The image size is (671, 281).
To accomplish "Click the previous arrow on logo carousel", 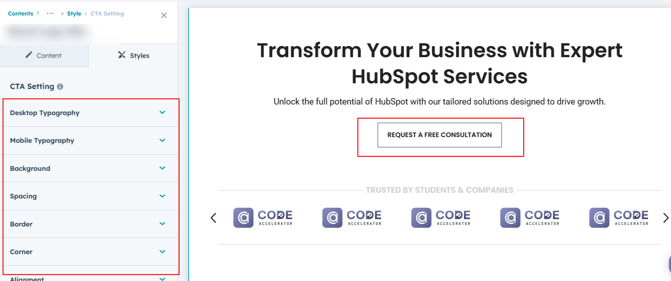I will tap(214, 218).
